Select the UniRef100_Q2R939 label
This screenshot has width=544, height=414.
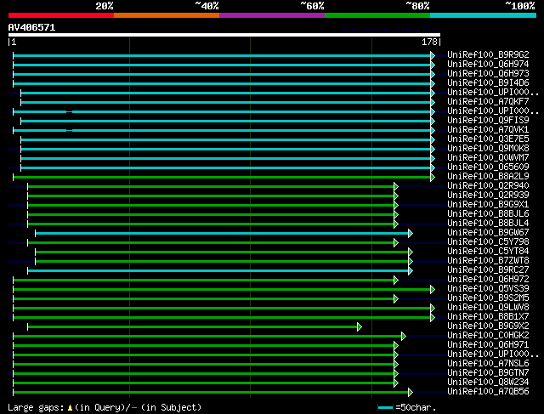488,196
